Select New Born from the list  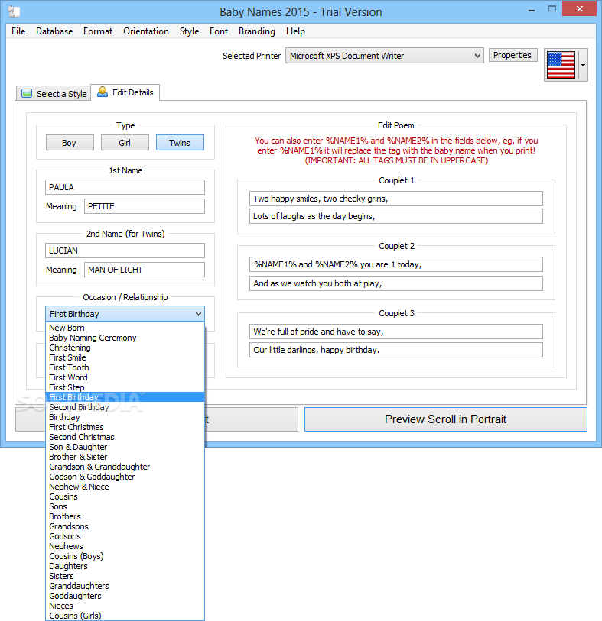[x=125, y=328]
